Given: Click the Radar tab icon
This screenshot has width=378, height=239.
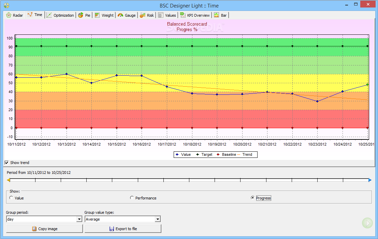Looking at the screenshot, I should pos(9,15).
